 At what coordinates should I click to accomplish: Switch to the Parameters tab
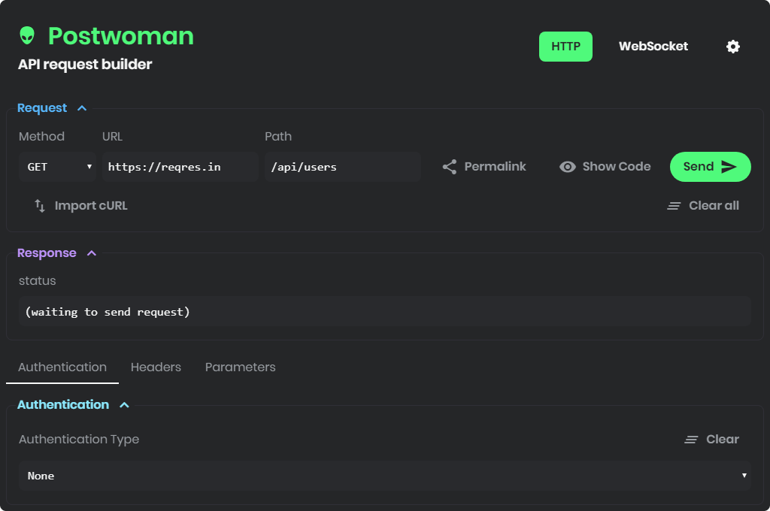pyautogui.click(x=241, y=367)
